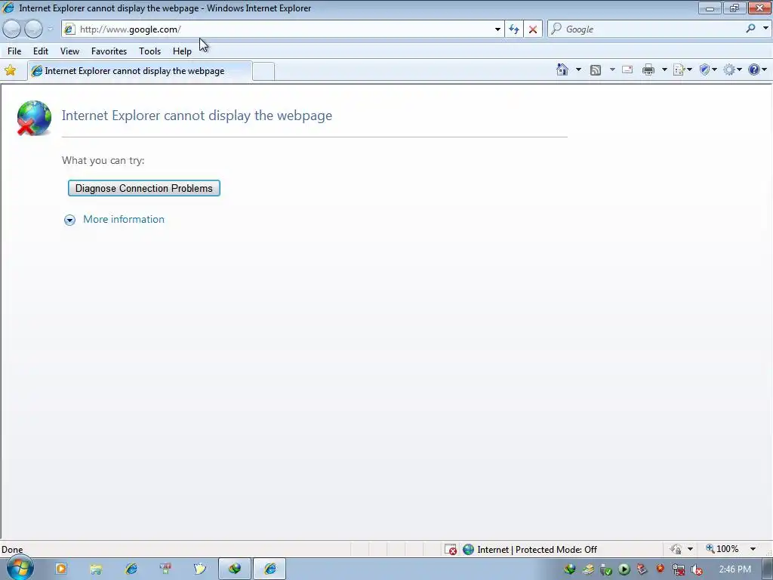Click the green play tray icon
The height and width of the screenshot is (580, 773).
click(x=624, y=569)
